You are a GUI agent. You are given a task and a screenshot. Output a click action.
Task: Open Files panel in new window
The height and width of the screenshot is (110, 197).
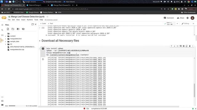click(32, 24)
